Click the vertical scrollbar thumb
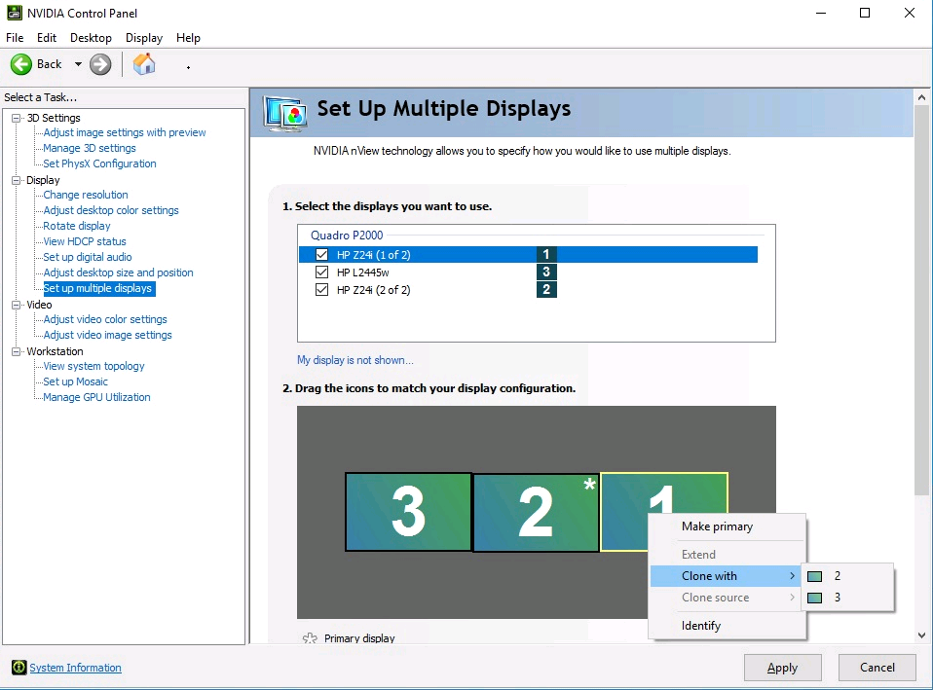Image resolution: width=933 pixels, height=690 pixels. 921,301
